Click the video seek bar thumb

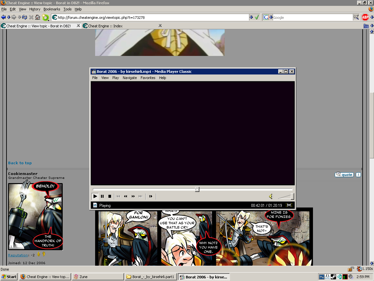(197, 190)
